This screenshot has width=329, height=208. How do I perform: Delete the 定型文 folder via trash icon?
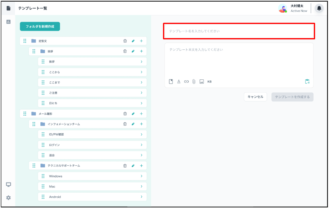[125, 41]
